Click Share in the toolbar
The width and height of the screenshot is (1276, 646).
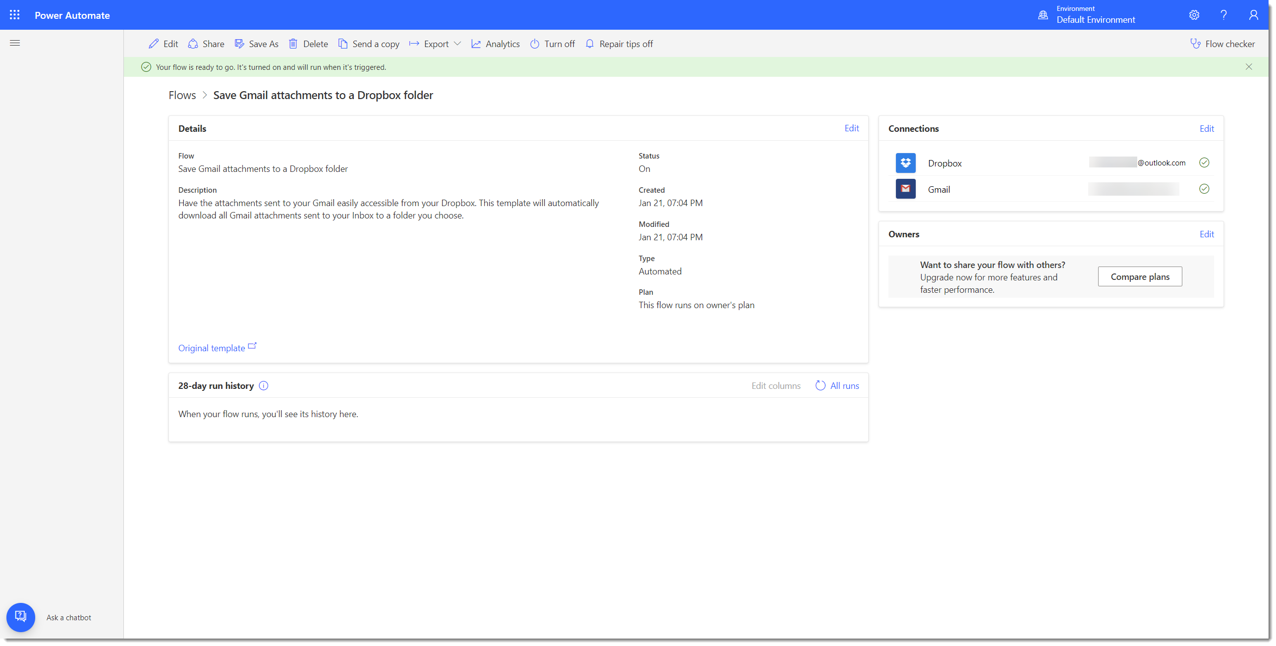point(206,44)
